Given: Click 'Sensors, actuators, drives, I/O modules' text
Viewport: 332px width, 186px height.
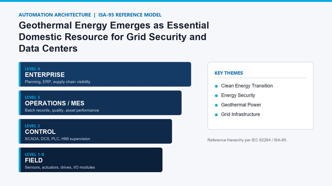Looking at the screenshot, I should [x=60, y=167].
